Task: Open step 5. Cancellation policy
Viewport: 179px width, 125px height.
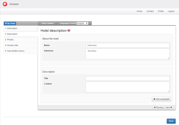Action: pos(20,51)
